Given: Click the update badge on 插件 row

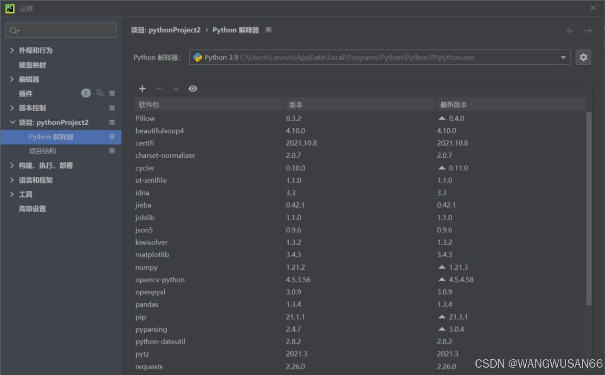Looking at the screenshot, I should [86, 93].
